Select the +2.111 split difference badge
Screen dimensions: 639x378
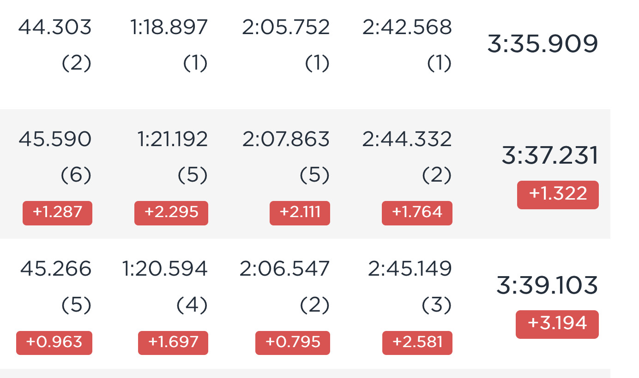[x=300, y=213]
